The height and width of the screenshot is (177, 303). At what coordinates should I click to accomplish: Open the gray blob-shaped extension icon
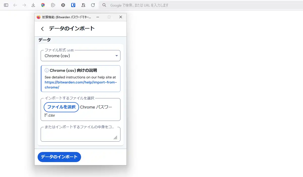53,5
